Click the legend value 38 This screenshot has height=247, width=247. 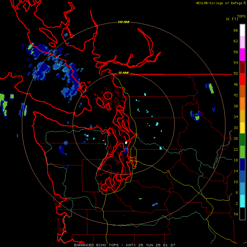(x=236, y=106)
